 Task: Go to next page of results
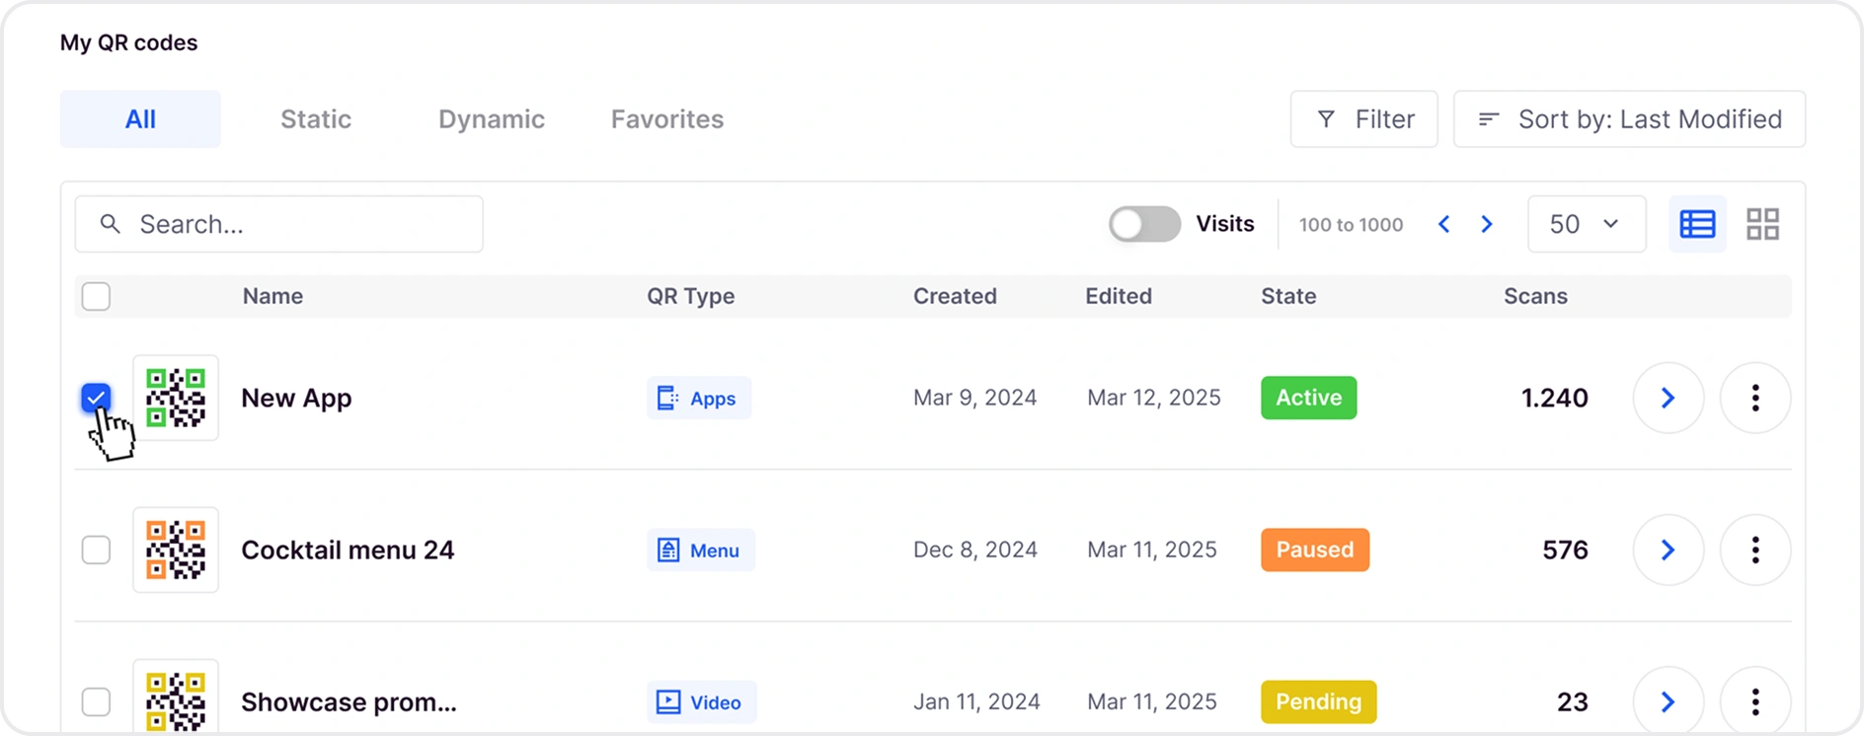[1487, 224]
